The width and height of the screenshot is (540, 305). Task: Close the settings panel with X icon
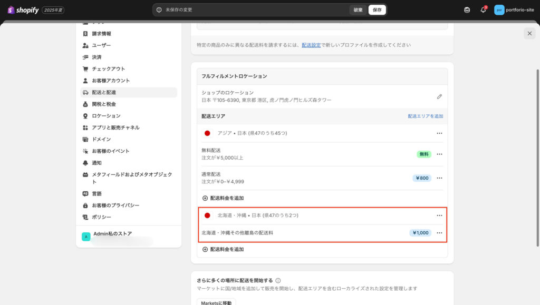(529, 33)
